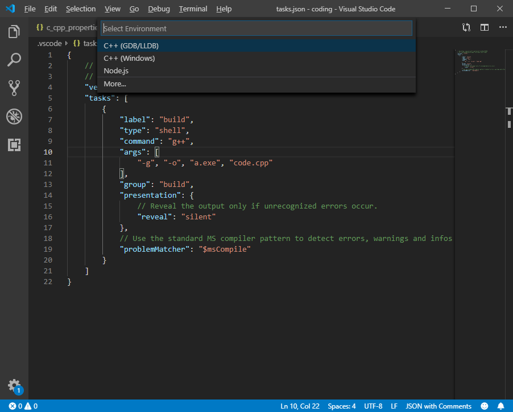Viewport: 513px width, 412px height.
Task: Click the notifications bell in status bar
Action: [x=501, y=406]
